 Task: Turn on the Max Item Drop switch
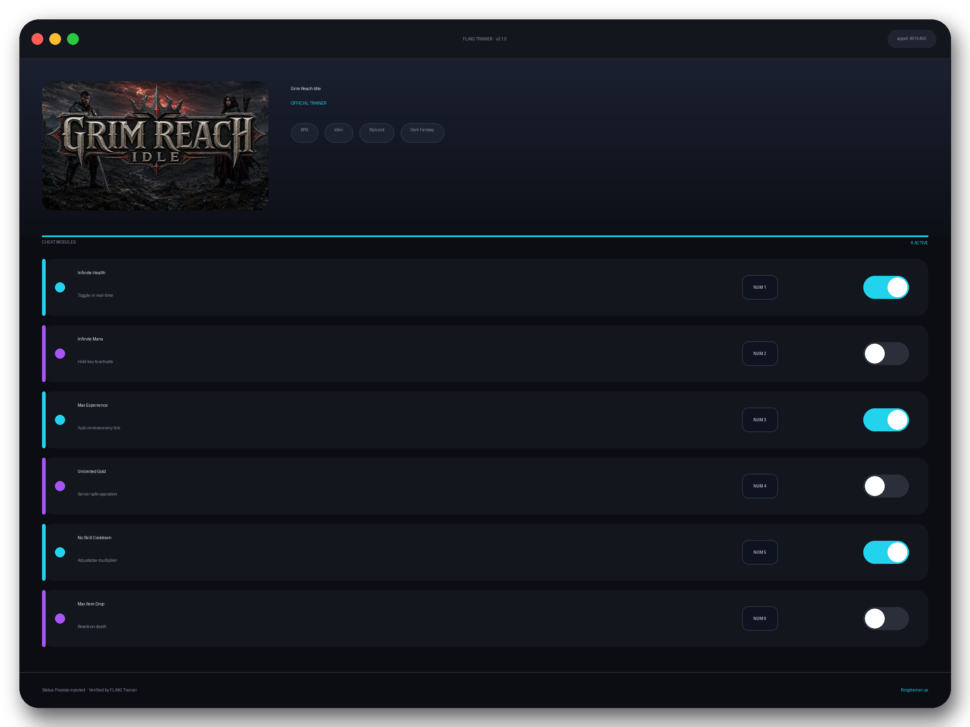[886, 618]
